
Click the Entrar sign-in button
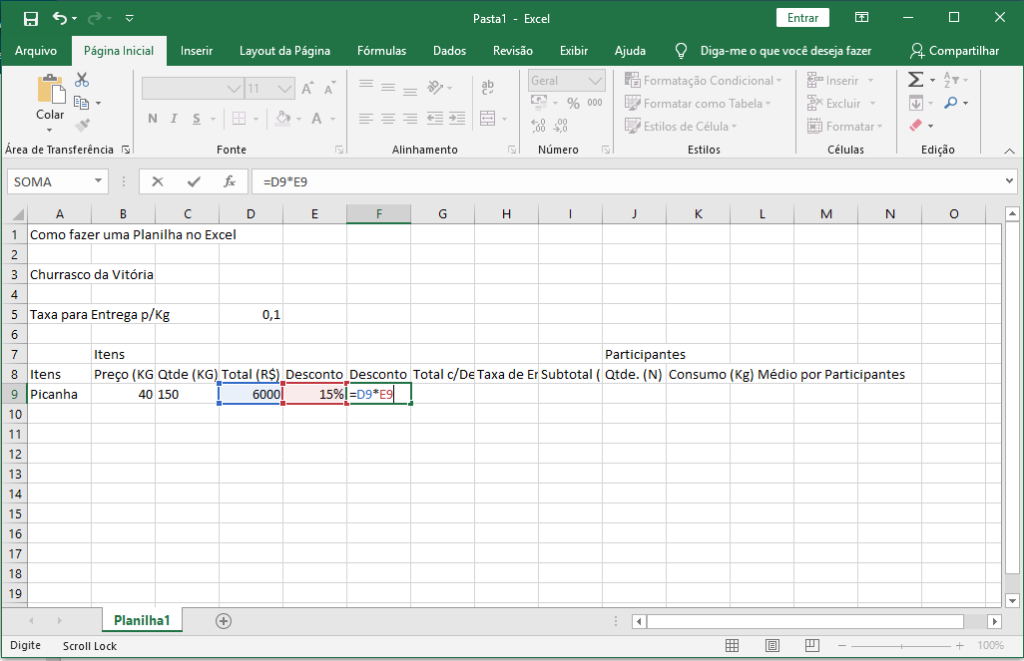pos(802,18)
